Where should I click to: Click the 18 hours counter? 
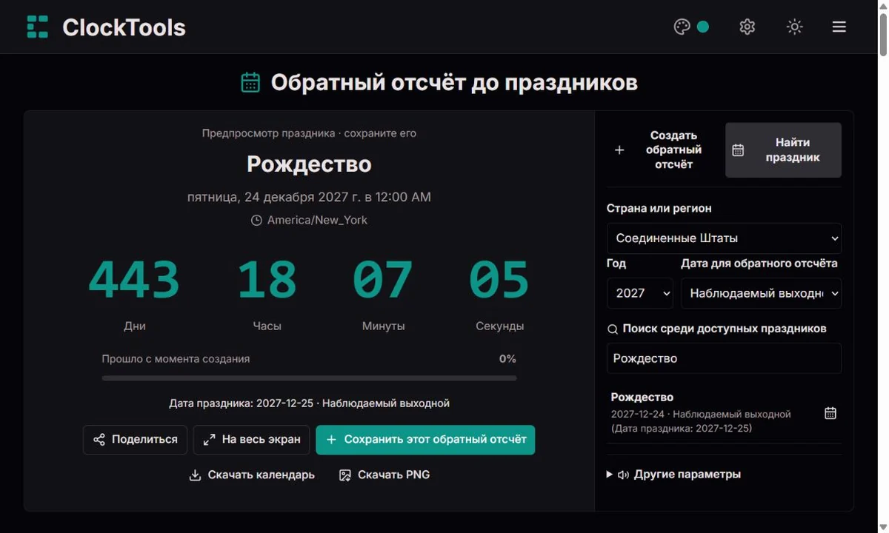tap(267, 280)
